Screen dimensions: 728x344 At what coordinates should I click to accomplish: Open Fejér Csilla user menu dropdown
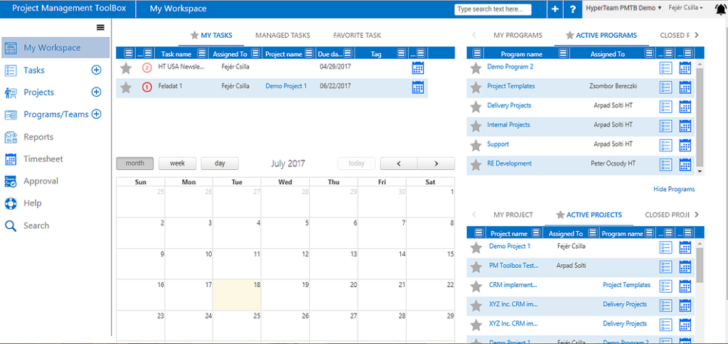(686, 7)
